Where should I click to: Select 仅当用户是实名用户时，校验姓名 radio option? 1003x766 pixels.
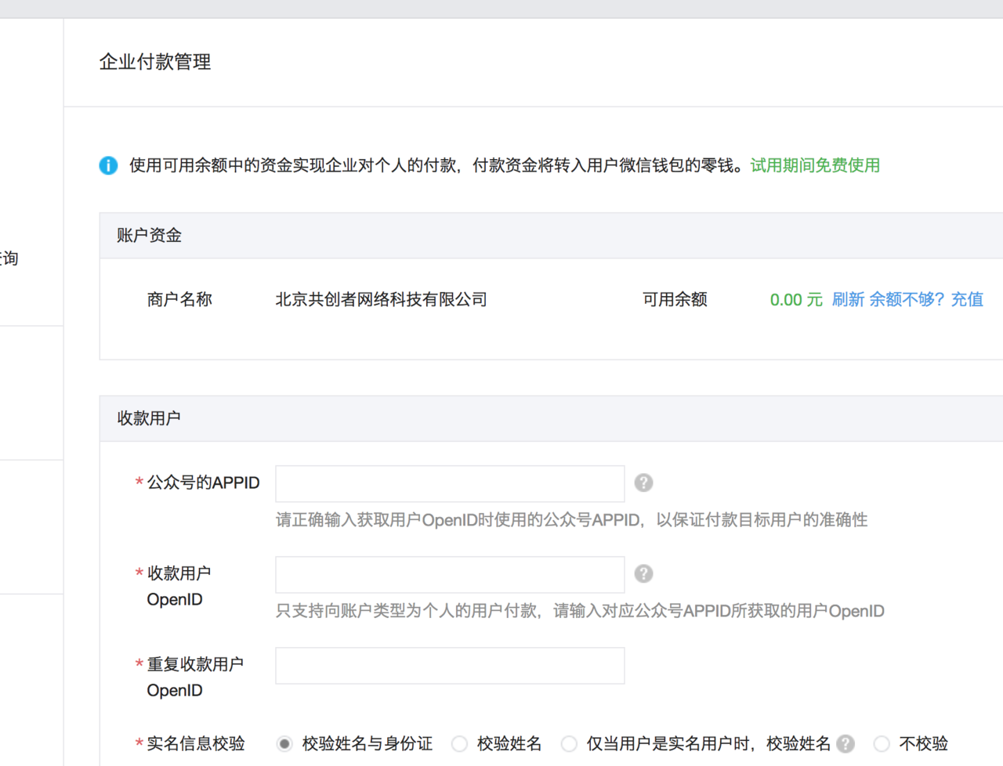570,743
